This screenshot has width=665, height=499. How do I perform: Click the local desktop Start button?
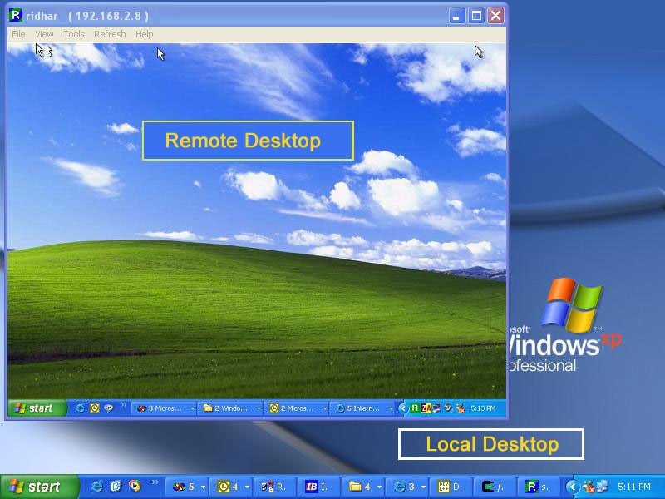pyautogui.click(x=39, y=487)
